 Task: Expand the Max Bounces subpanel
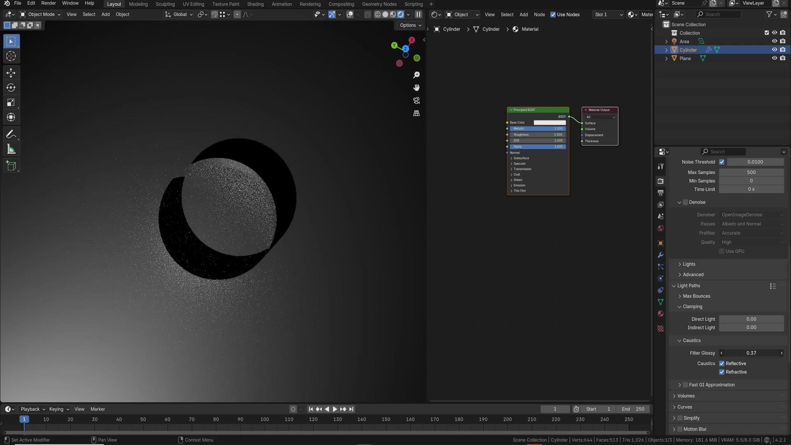(x=696, y=296)
